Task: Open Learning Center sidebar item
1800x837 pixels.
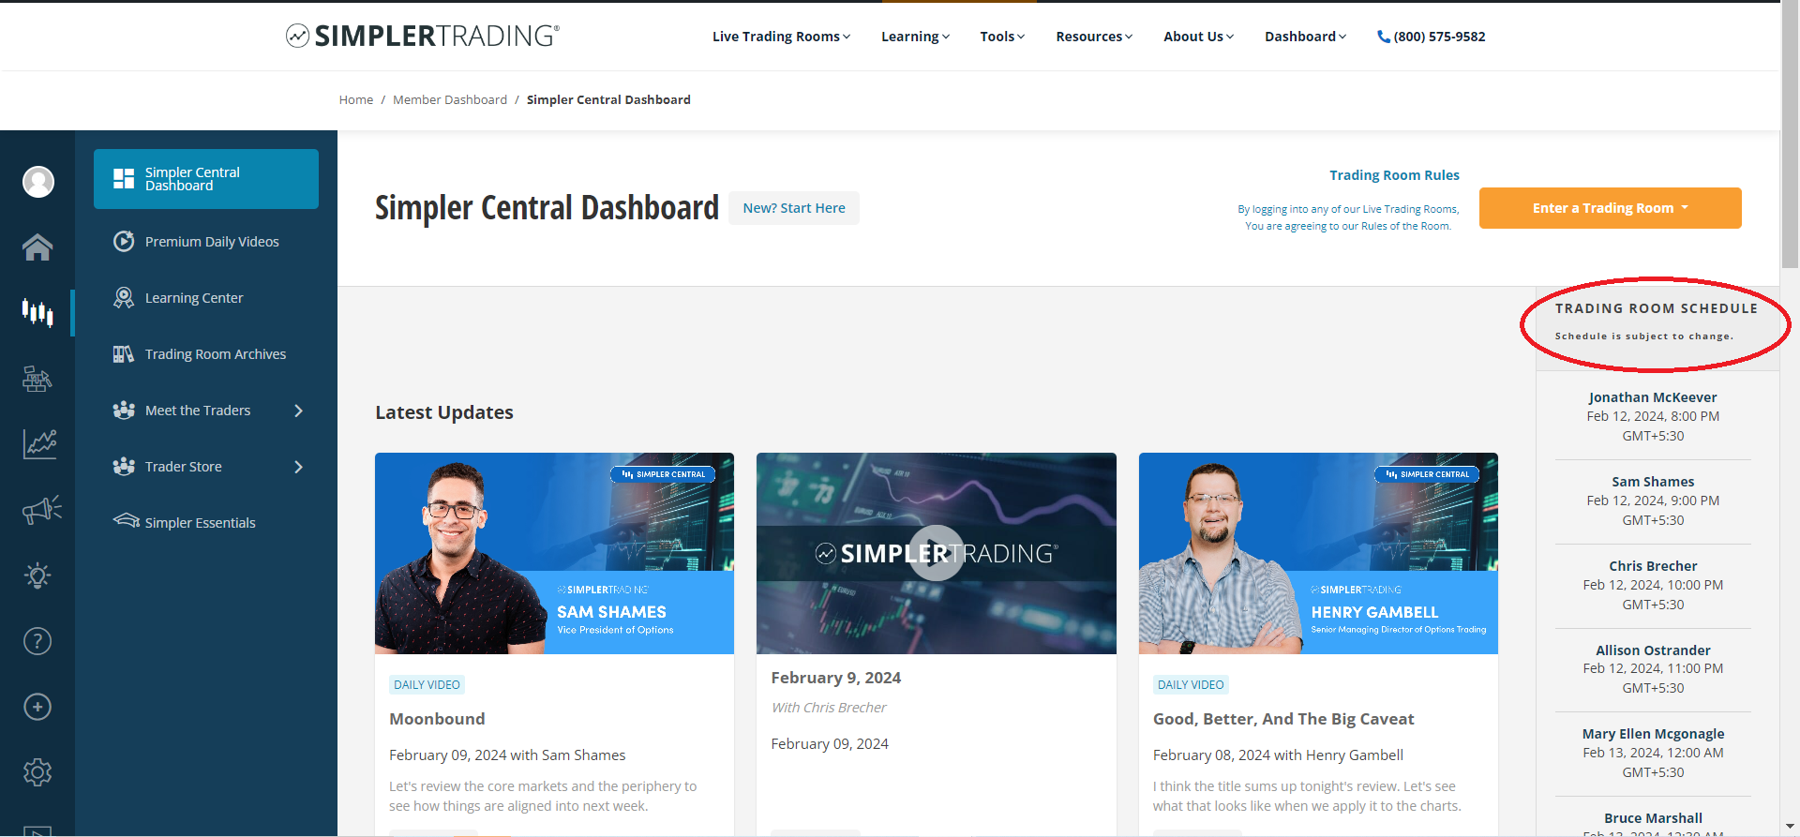Action: tap(206, 298)
